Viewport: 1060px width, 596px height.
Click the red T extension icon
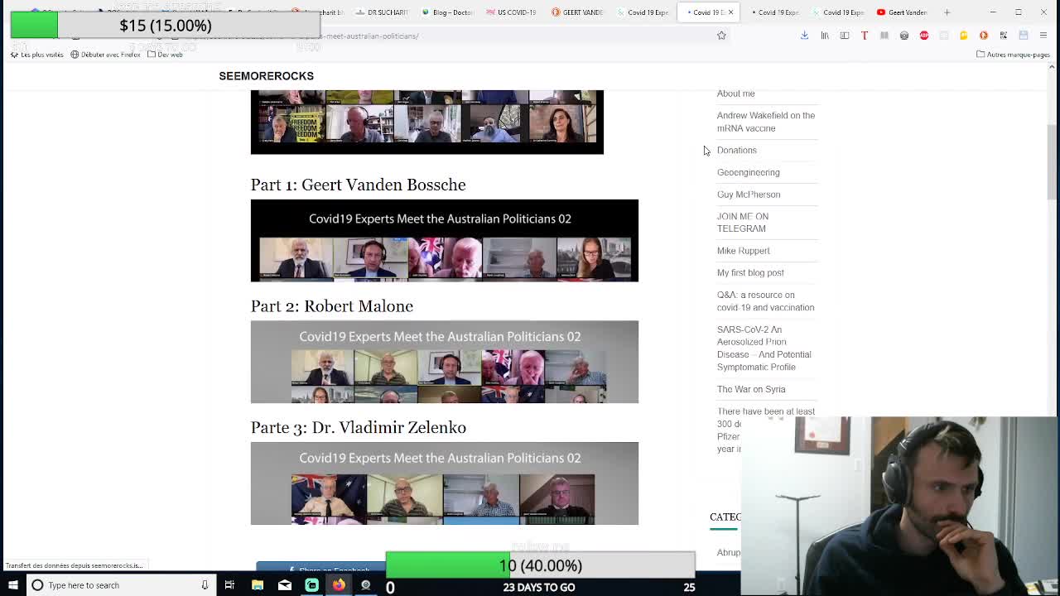pos(865,36)
